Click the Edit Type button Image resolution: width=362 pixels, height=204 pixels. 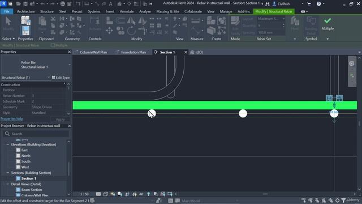coord(61,78)
